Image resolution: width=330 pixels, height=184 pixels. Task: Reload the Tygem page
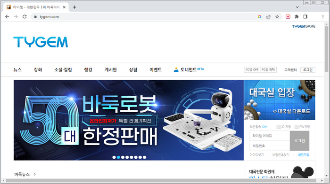(x=25, y=16)
